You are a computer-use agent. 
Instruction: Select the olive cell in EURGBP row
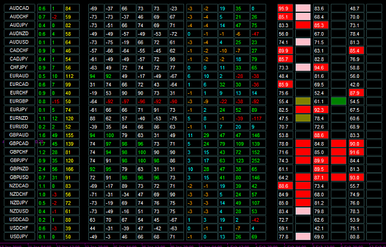pyautogui.click(x=303, y=101)
